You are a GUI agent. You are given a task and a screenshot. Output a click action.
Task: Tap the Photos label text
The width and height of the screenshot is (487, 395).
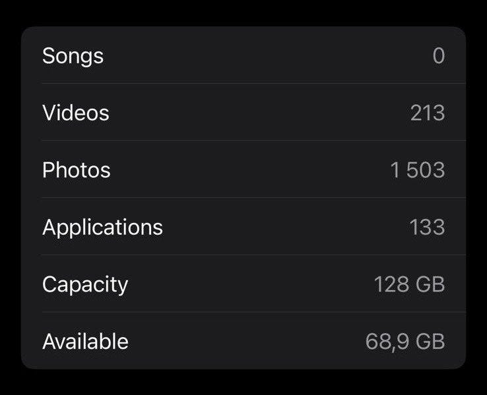click(76, 170)
